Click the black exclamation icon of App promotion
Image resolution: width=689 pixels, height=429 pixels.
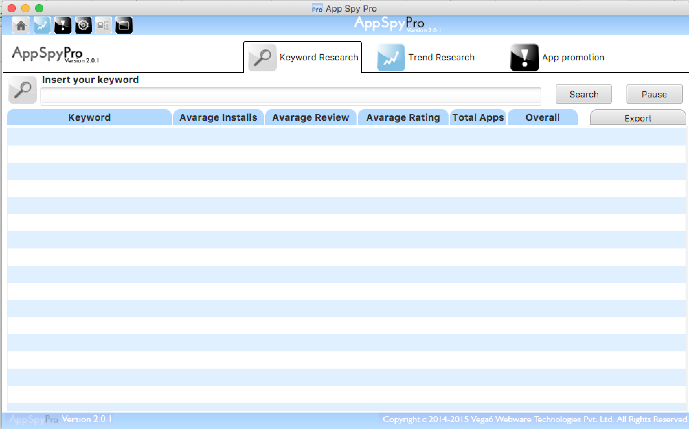pyautogui.click(x=524, y=57)
